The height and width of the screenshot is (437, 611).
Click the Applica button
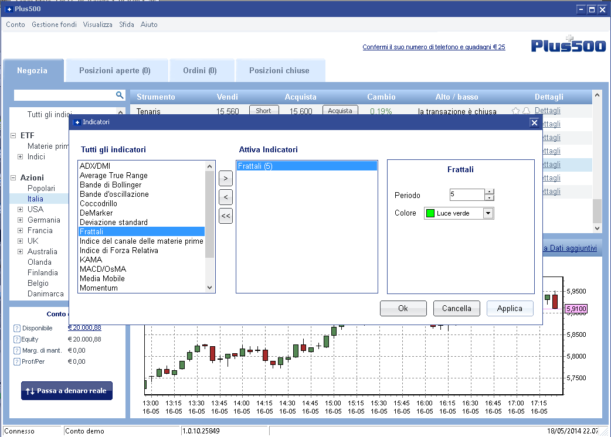(510, 309)
